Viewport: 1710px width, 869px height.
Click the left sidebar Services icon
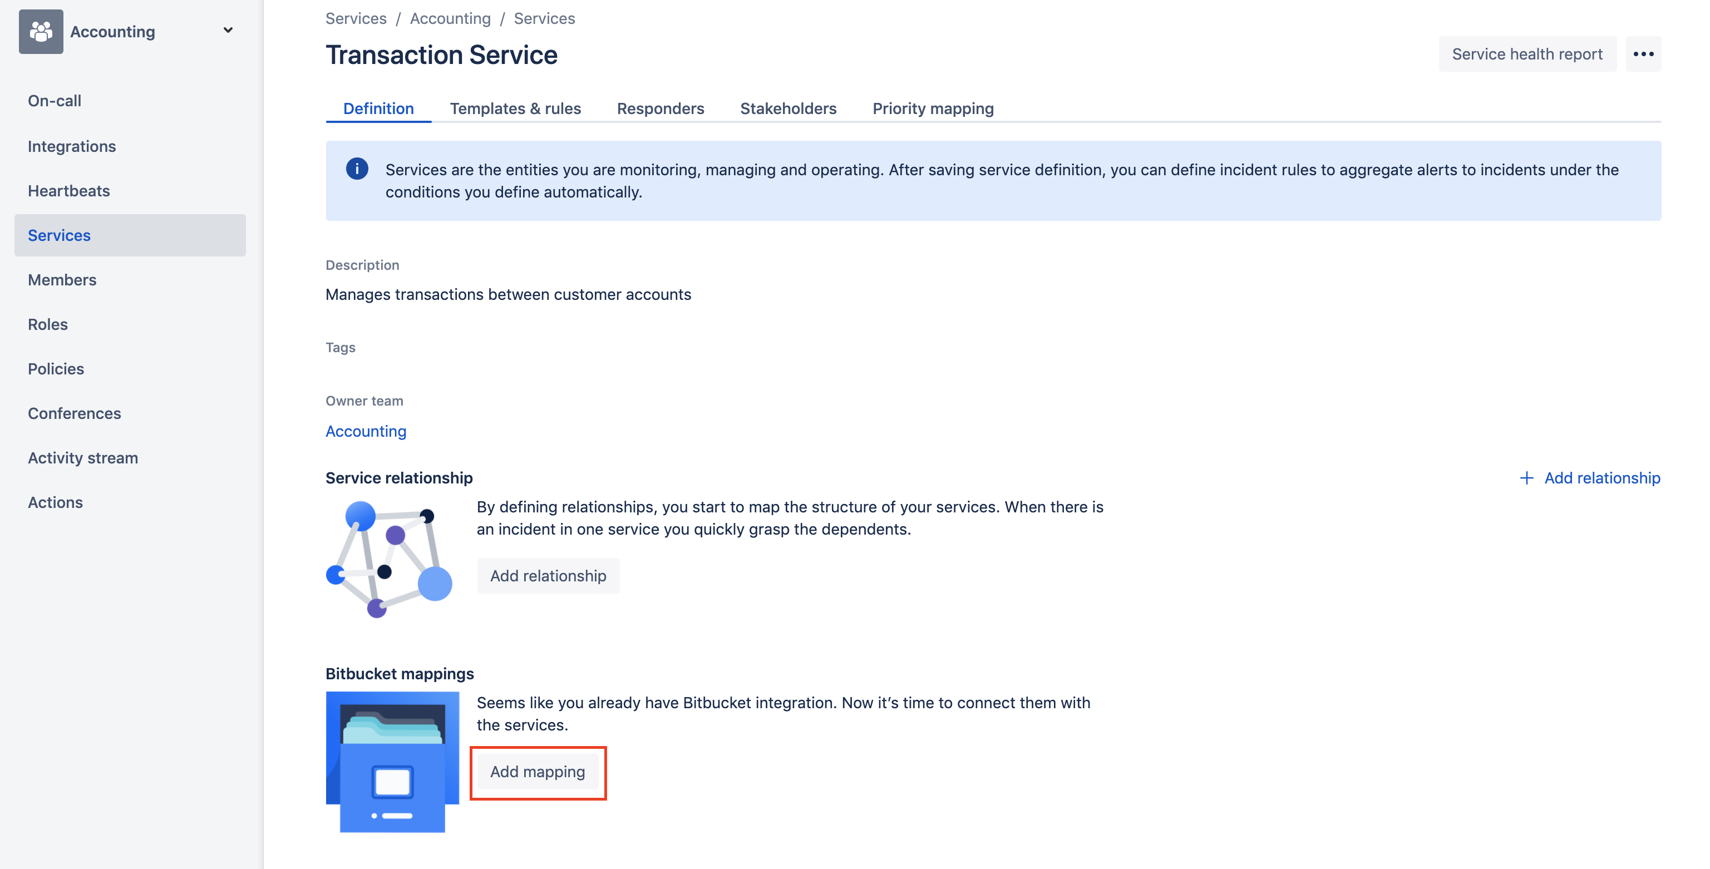[59, 234]
